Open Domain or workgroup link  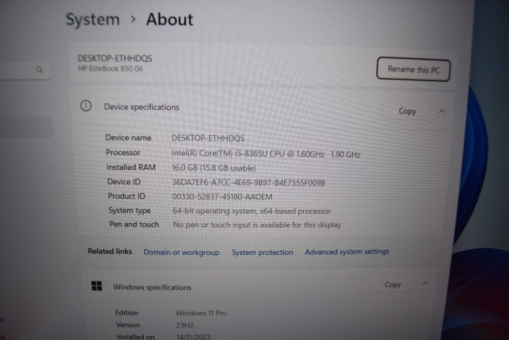point(182,252)
